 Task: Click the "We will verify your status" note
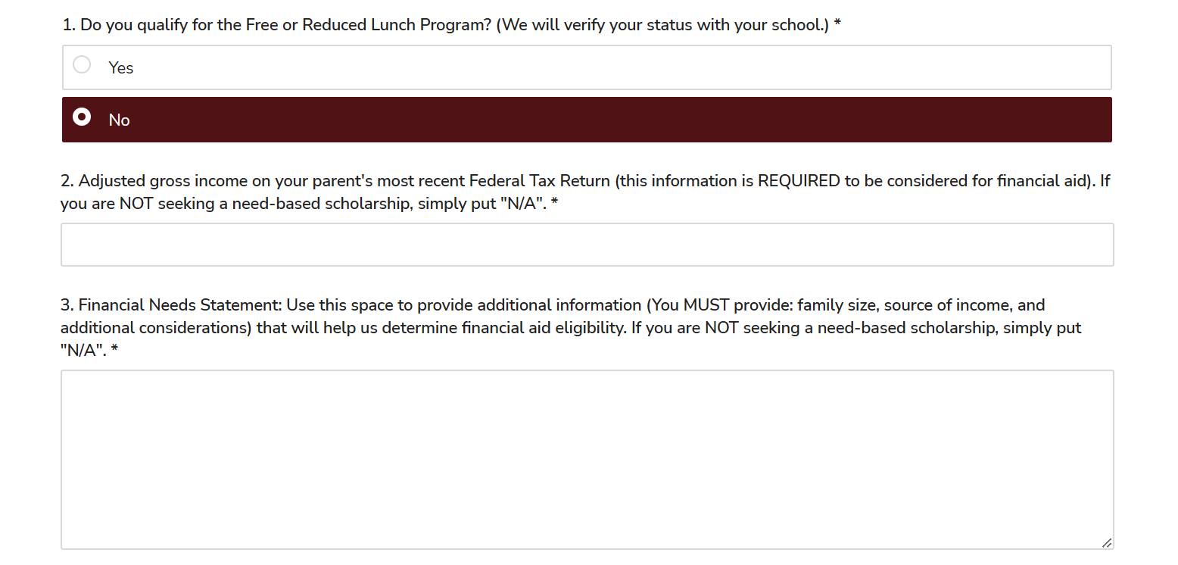coord(662,25)
